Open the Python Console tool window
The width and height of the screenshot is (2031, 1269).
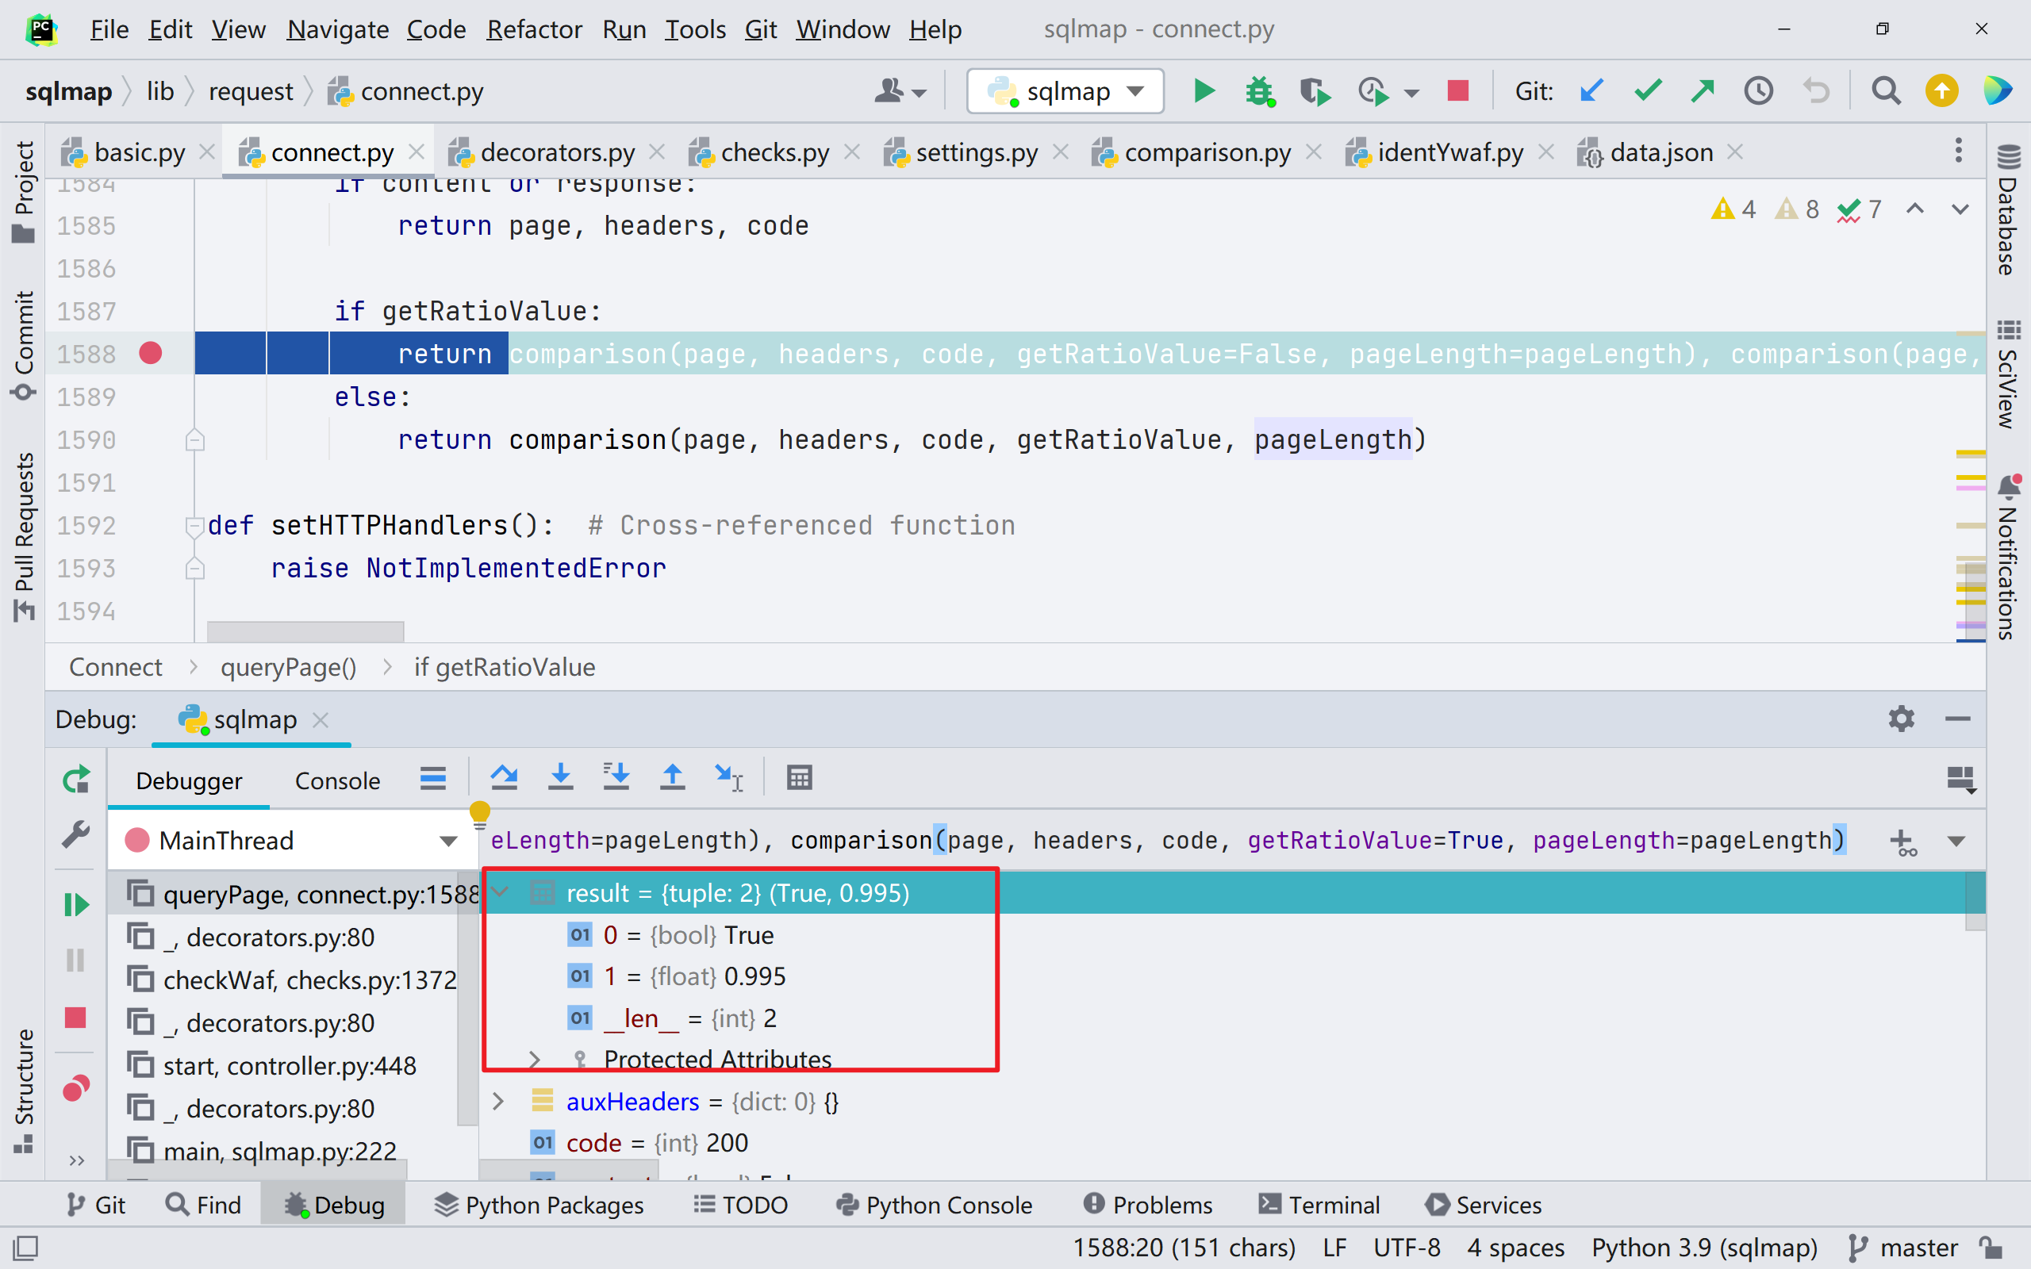(x=933, y=1206)
